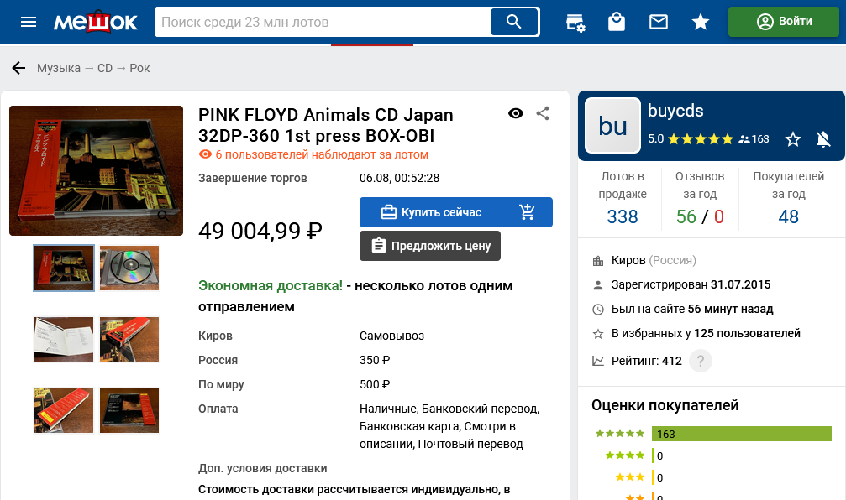Click Предложить цену button

tap(430, 246)
